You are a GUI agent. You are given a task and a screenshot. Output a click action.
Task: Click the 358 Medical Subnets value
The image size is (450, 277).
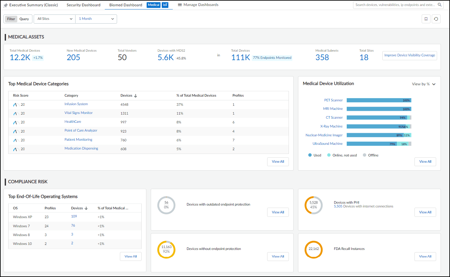(x=322, y=58)
